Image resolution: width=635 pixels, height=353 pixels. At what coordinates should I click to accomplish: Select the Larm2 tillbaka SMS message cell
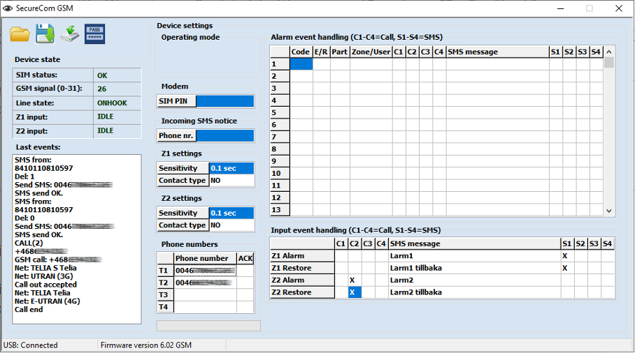click(473, 292)
